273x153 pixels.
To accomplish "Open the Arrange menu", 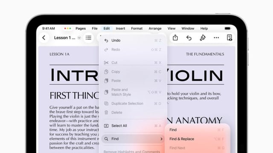I will click(155, 28).
